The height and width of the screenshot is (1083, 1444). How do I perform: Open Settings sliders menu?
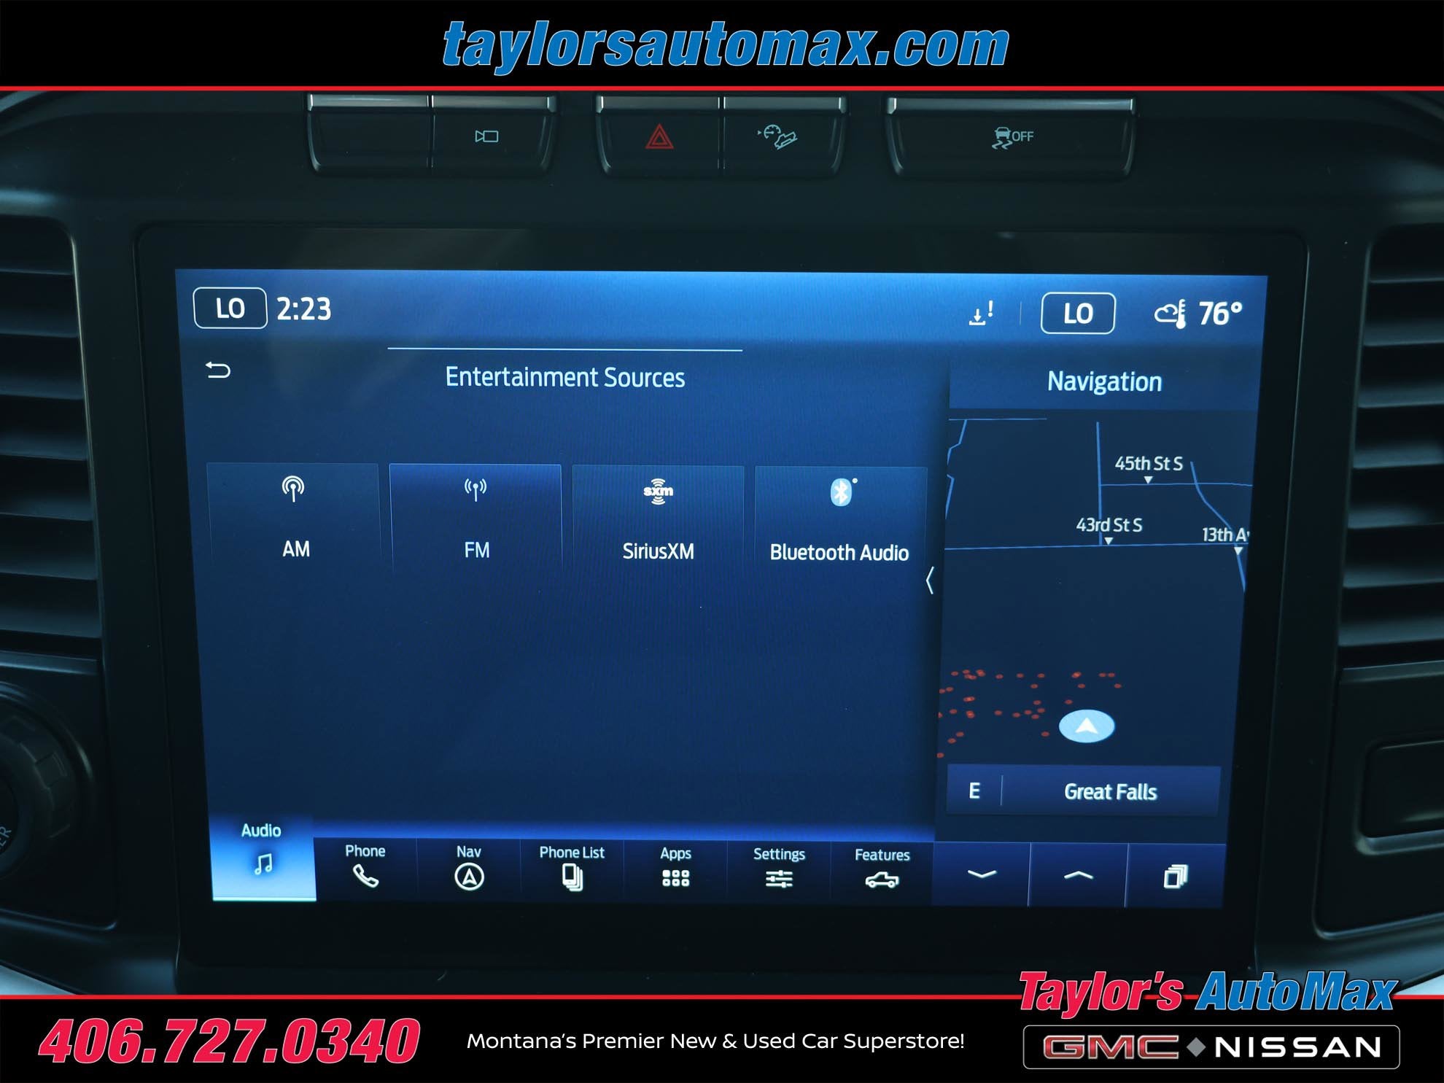tap(779, 870)
